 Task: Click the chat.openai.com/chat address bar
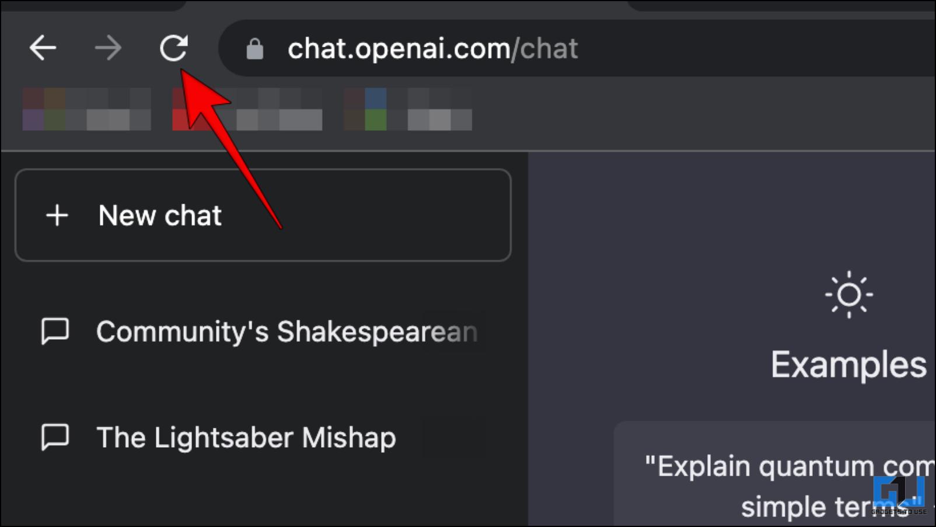578,48
